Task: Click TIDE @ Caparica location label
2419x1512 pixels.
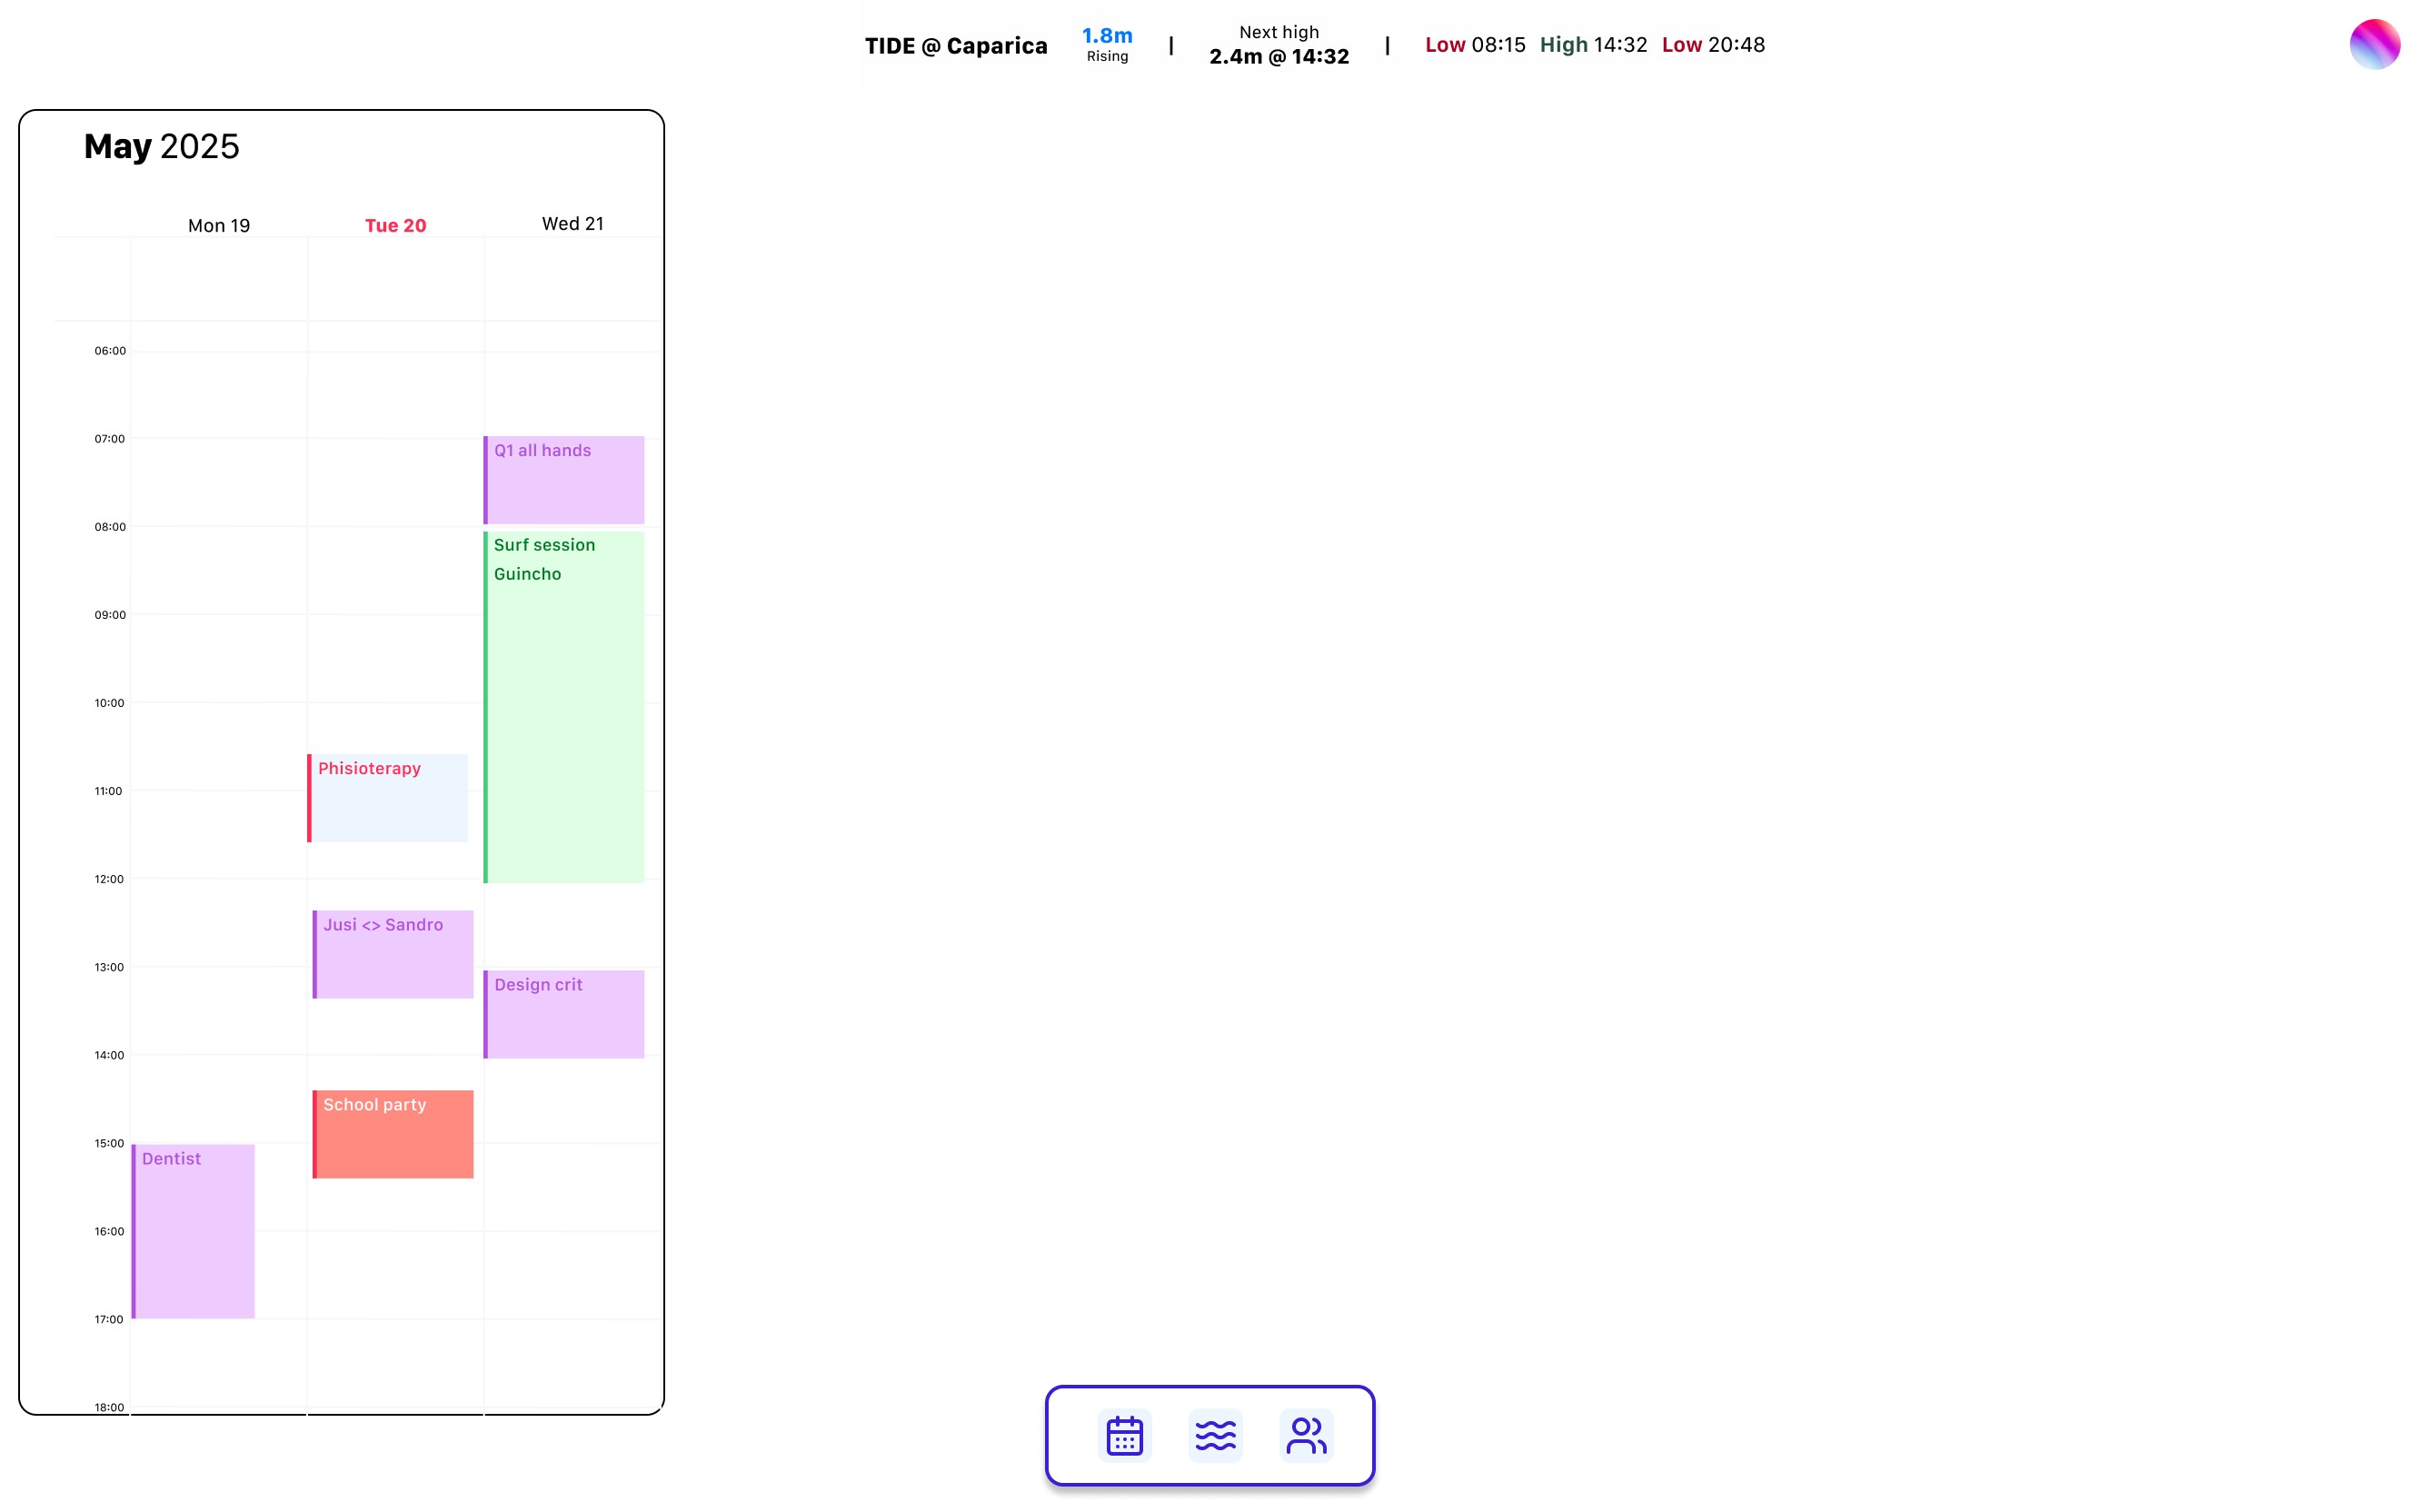Action: 955,46
